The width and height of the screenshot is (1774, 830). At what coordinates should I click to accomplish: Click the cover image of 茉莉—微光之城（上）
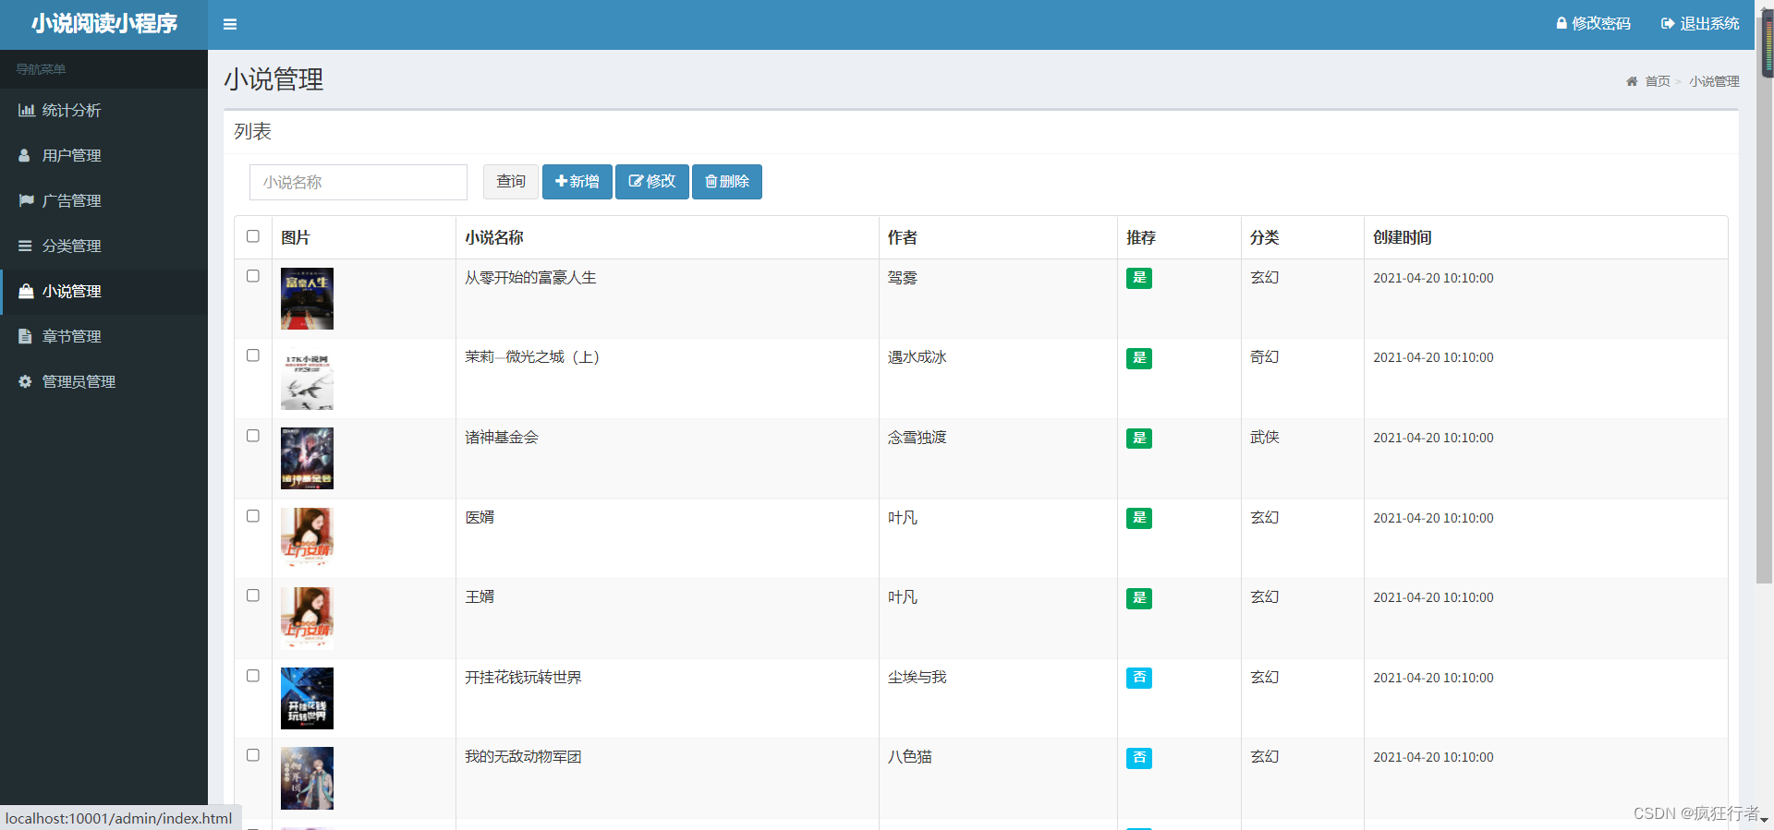307,379
